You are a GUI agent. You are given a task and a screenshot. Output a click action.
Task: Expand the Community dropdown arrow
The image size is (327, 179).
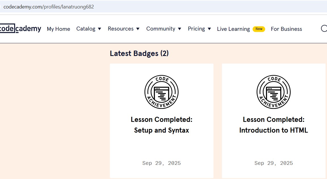click(x=179, y=29)
